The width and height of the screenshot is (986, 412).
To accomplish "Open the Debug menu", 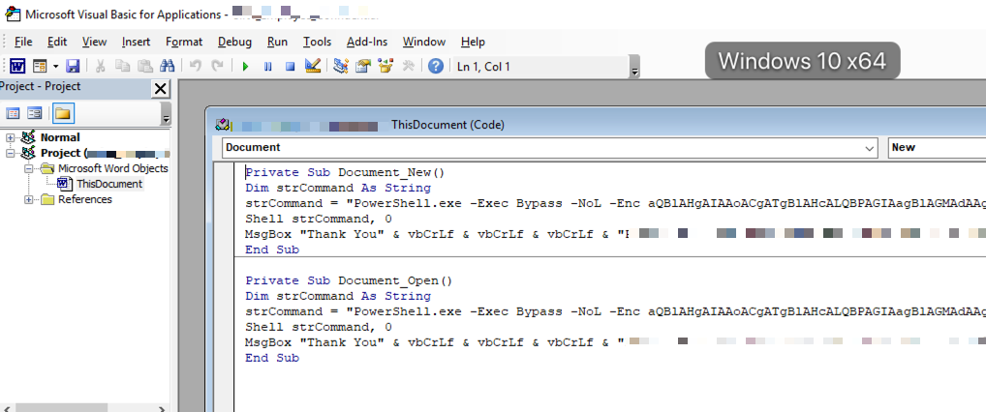I will coord(234,43).
